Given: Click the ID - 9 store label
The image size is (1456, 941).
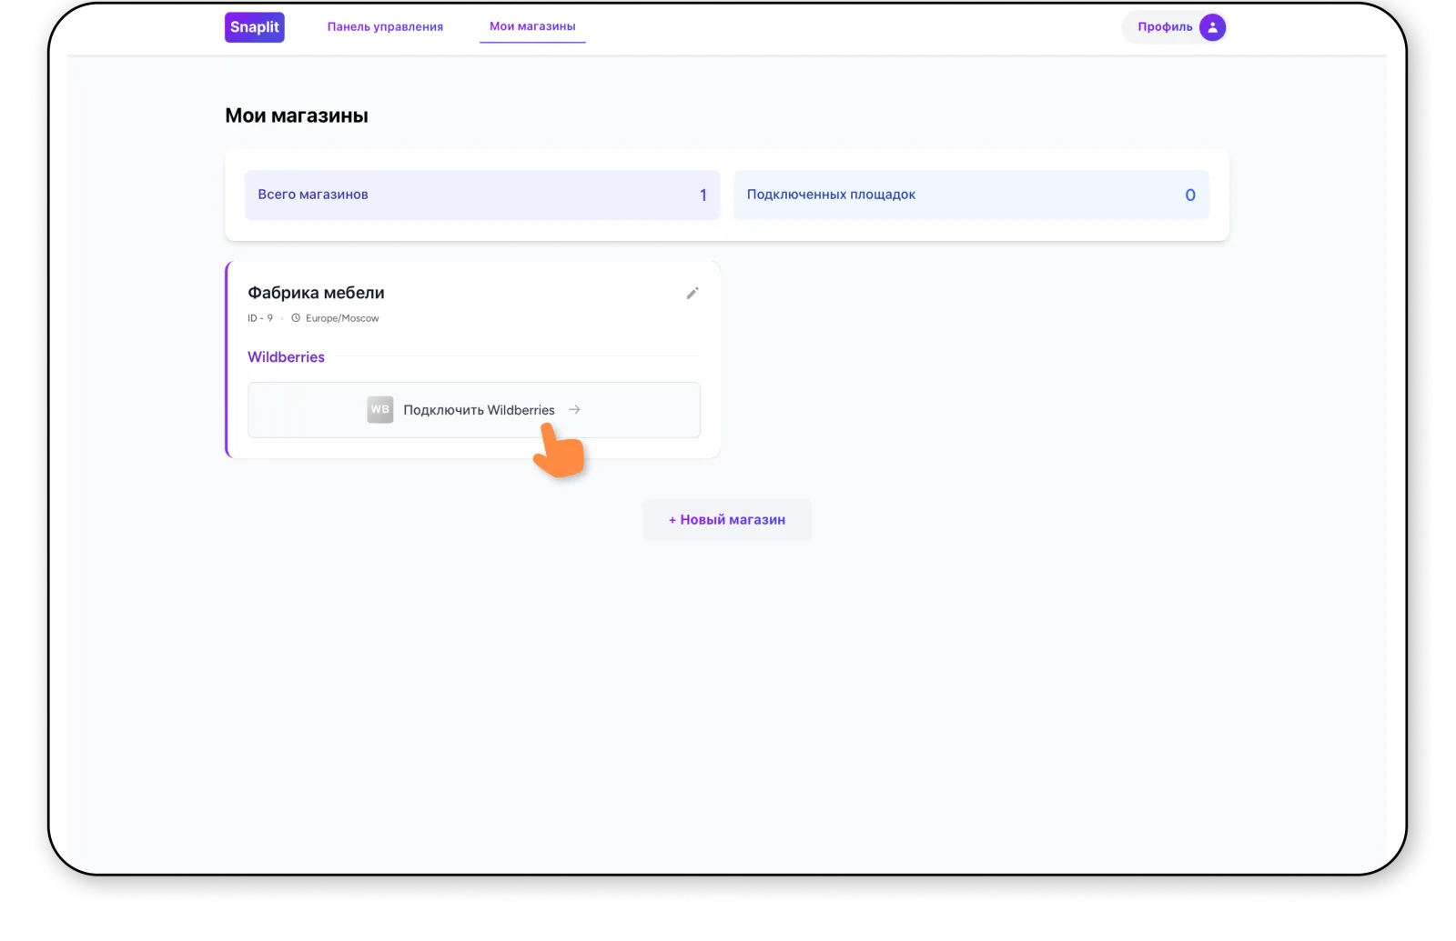Looking at the screenshot, I should point(260,318).
